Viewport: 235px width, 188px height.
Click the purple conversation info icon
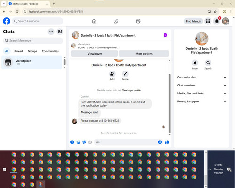tap(165, 35)
